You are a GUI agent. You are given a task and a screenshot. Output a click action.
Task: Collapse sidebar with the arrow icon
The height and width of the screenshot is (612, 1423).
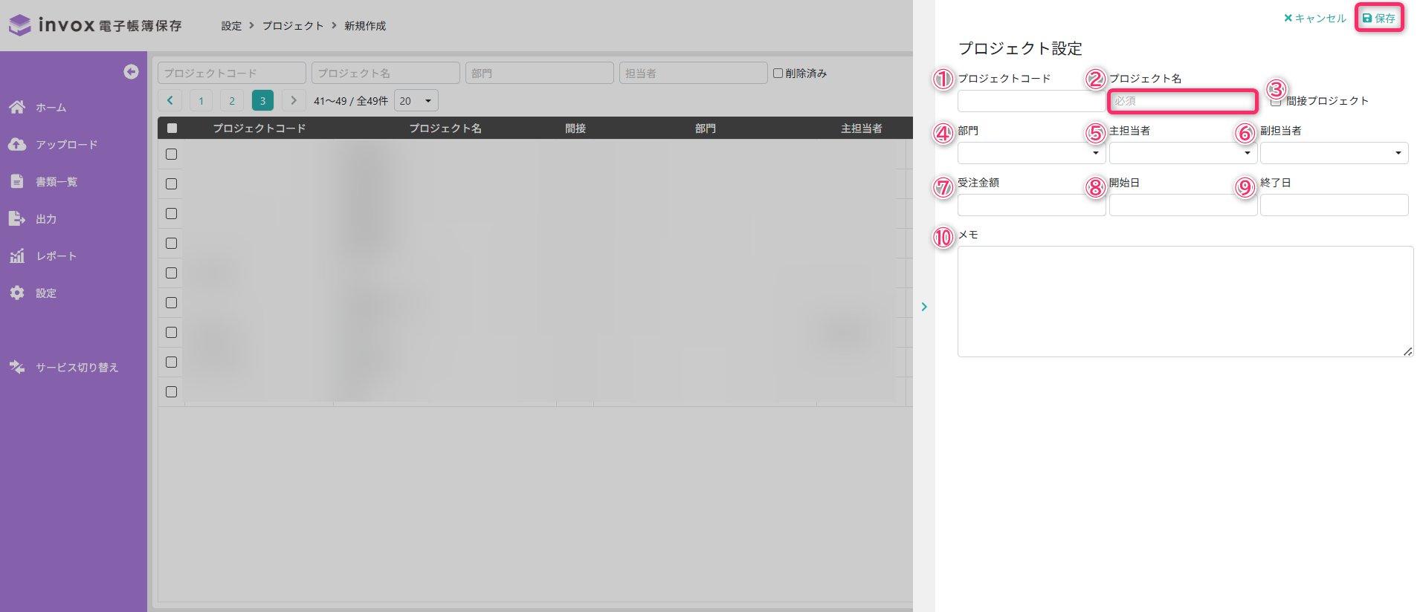pyautogui.click(x=131, y=71)
